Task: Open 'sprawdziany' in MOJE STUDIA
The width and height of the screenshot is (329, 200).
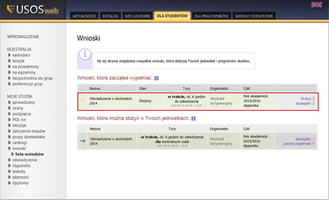Action: (24, 102)
